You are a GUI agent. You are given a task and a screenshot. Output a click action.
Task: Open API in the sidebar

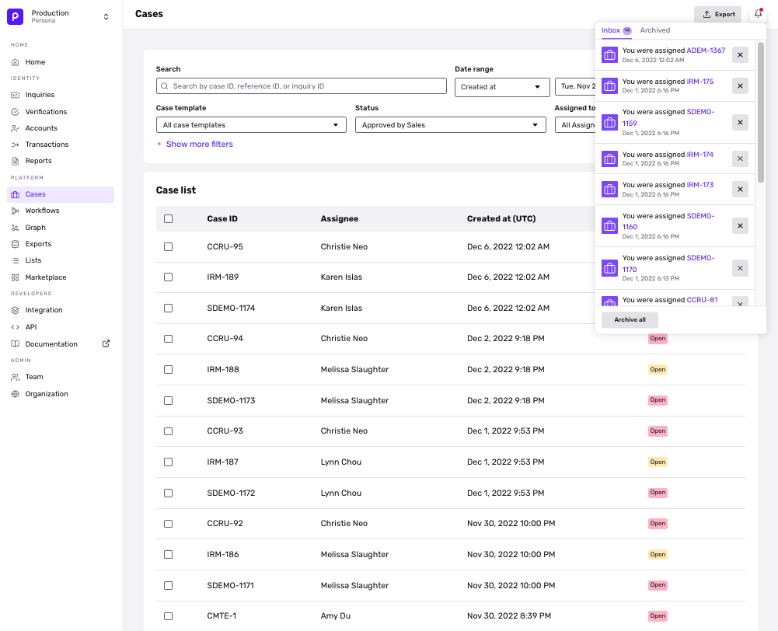pyautogui.click(x=61, y=327)
